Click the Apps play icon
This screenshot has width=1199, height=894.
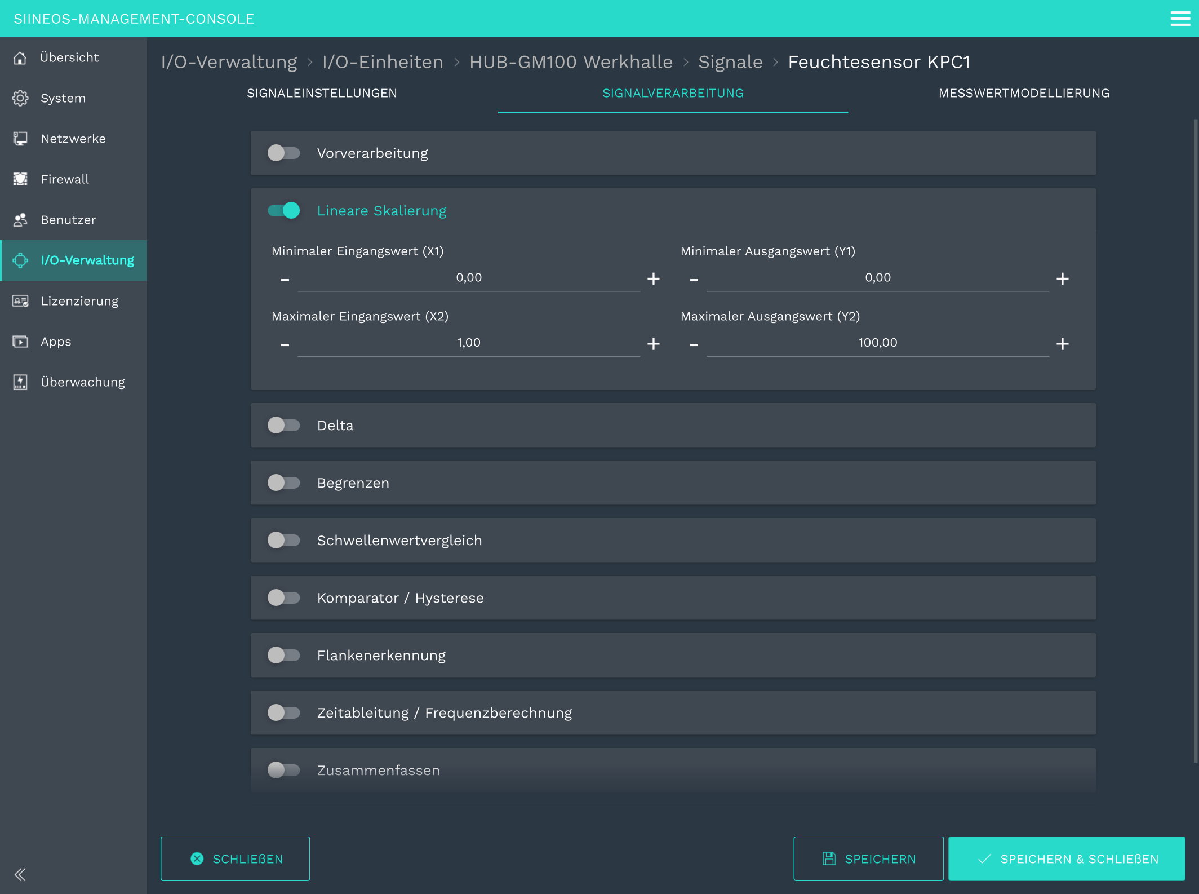(20, 342)
